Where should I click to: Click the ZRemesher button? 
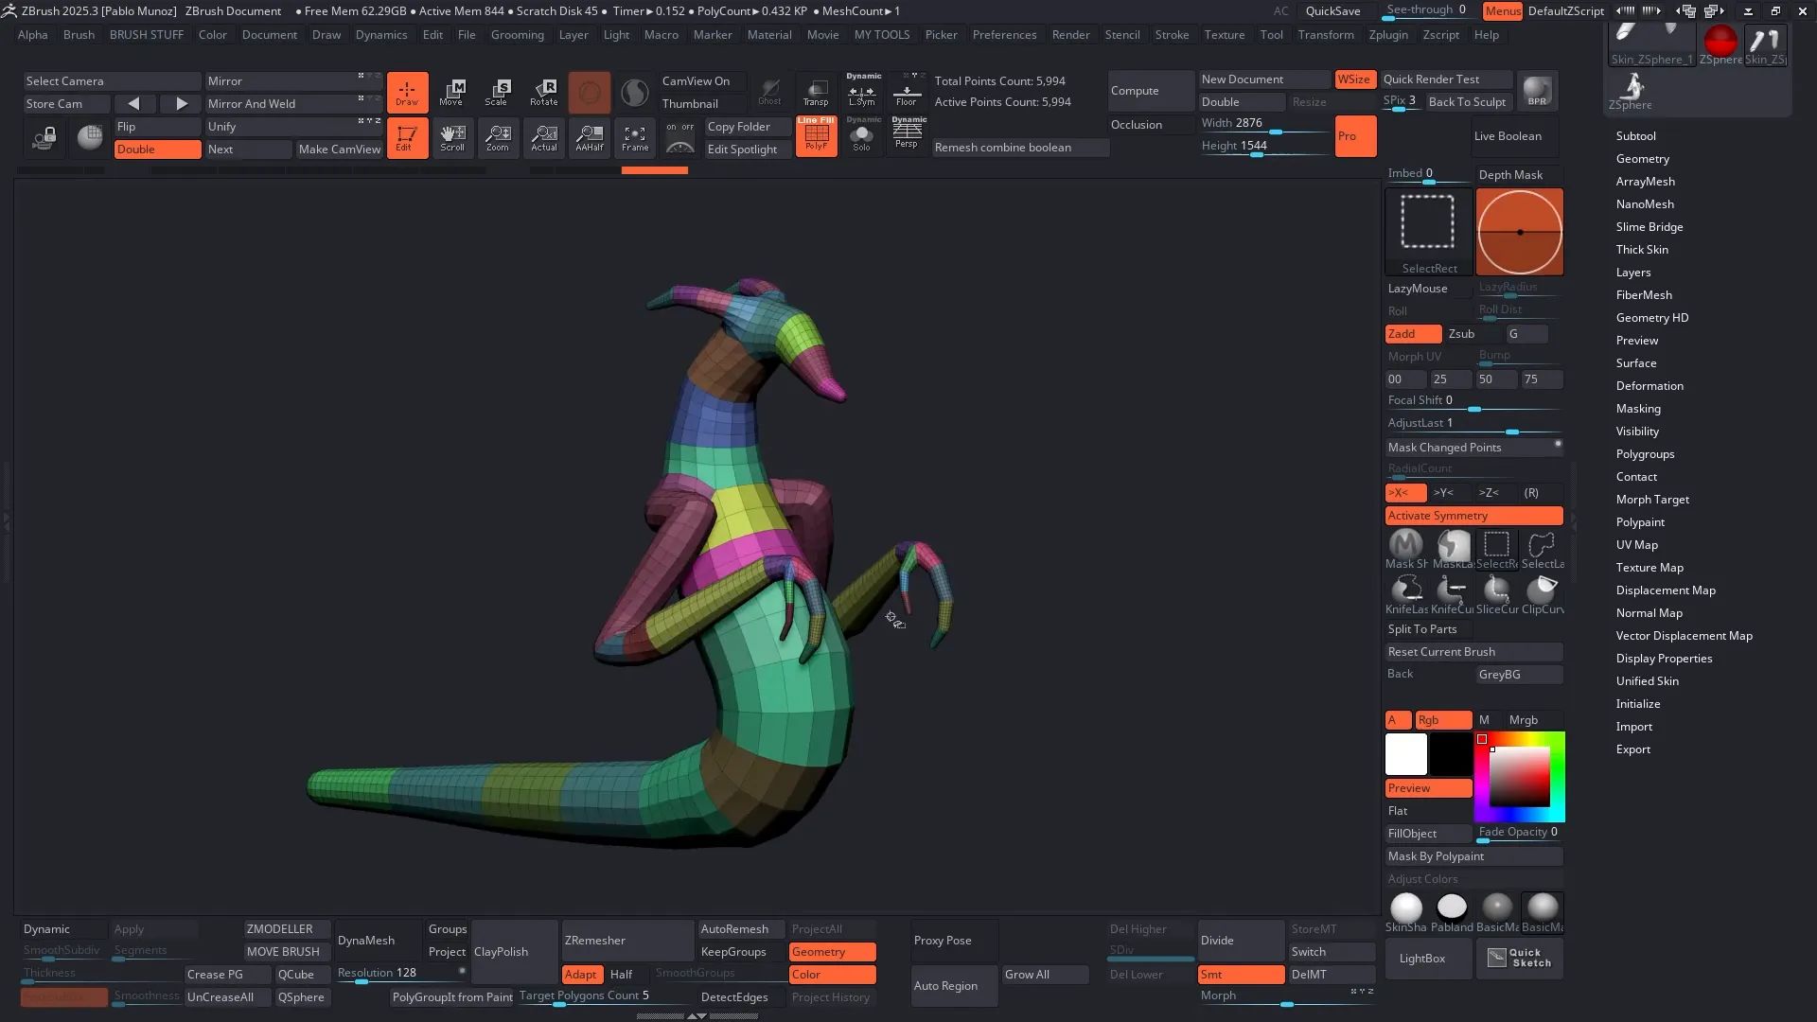tap(626, 941)
